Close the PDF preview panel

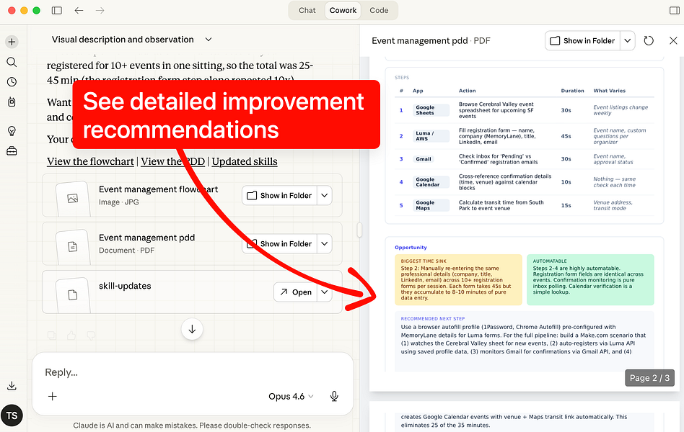tap(673, 41)
